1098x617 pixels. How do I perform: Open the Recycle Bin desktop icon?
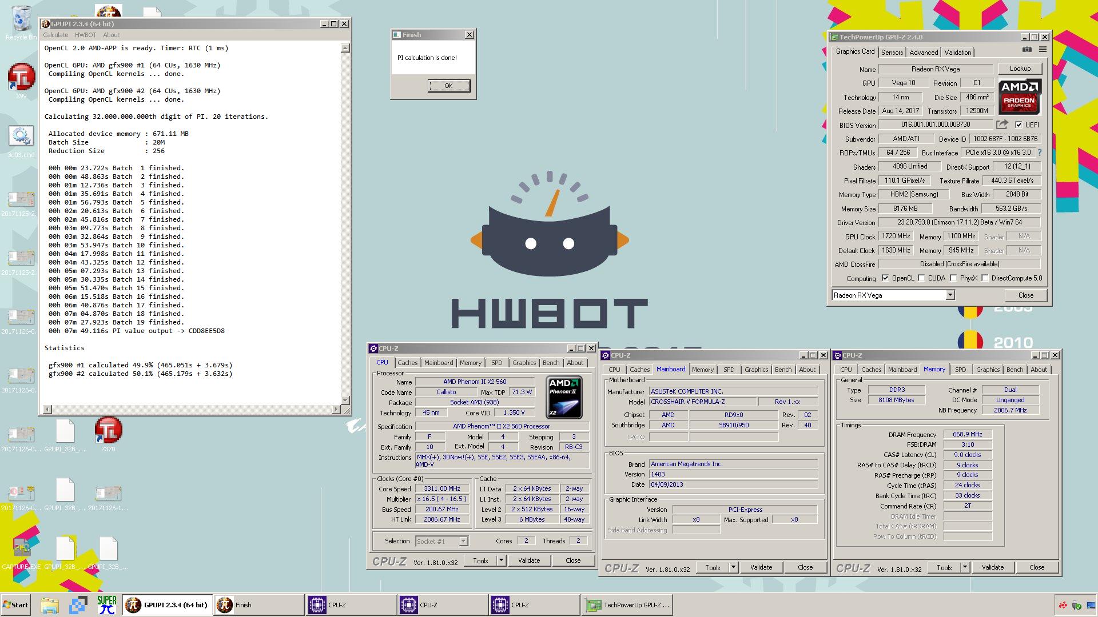[x=21, y=23]
